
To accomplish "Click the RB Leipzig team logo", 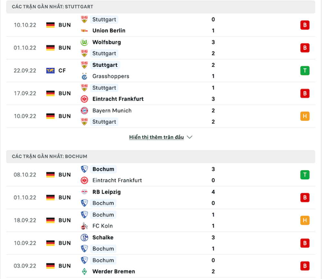I will 84,192.
